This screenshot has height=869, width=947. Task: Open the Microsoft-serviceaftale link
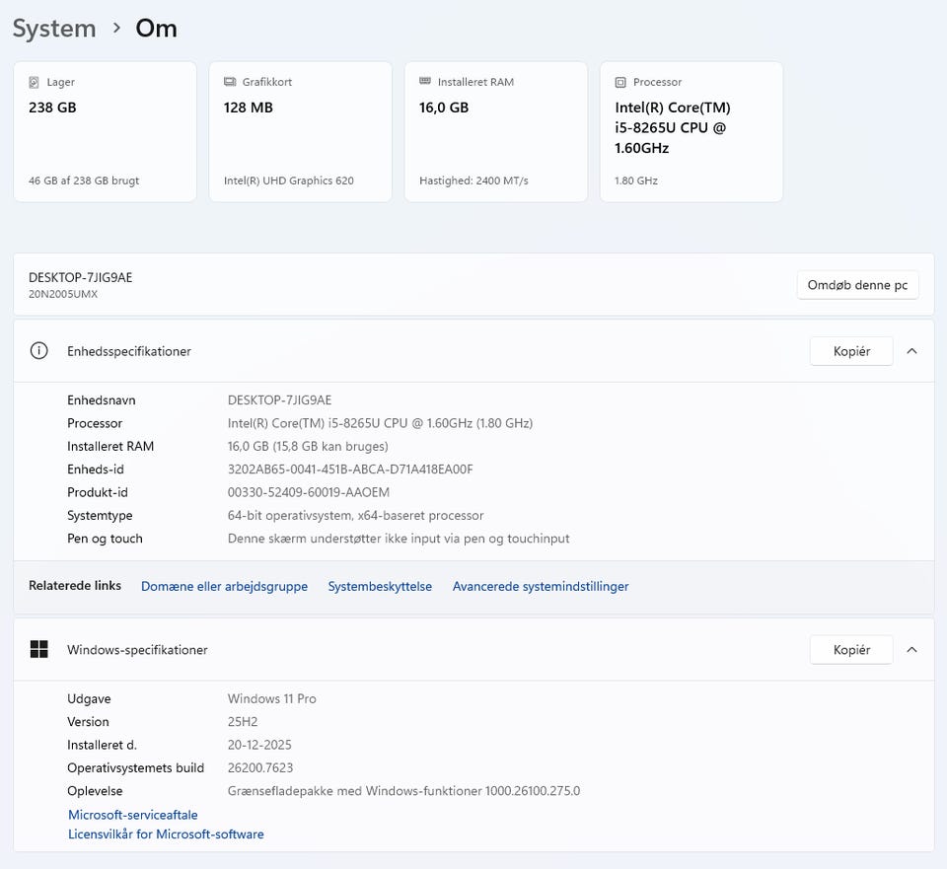133,815
